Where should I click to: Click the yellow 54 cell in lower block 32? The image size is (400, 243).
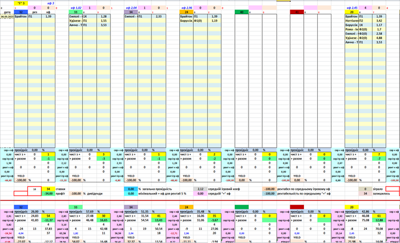tap(48, 216)
